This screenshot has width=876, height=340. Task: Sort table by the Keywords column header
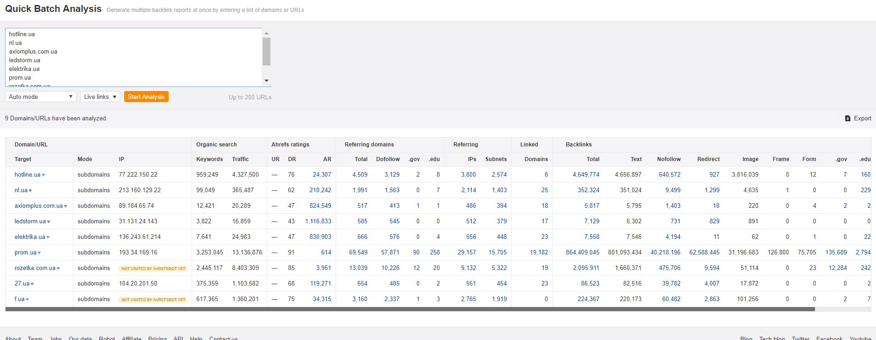coord(209,159)
